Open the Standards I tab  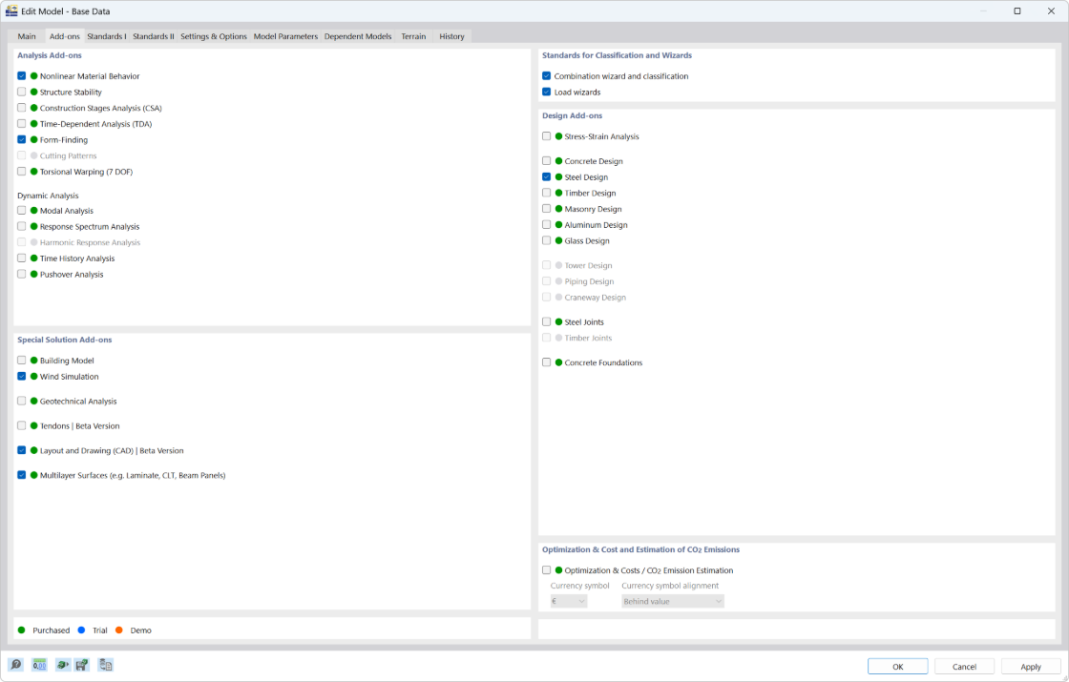[x=106, y=36]
